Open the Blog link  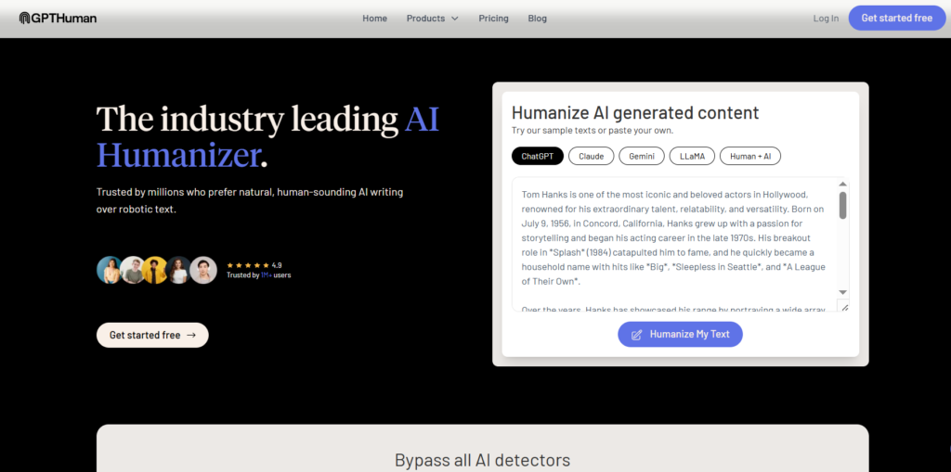[x=538, y=19]
